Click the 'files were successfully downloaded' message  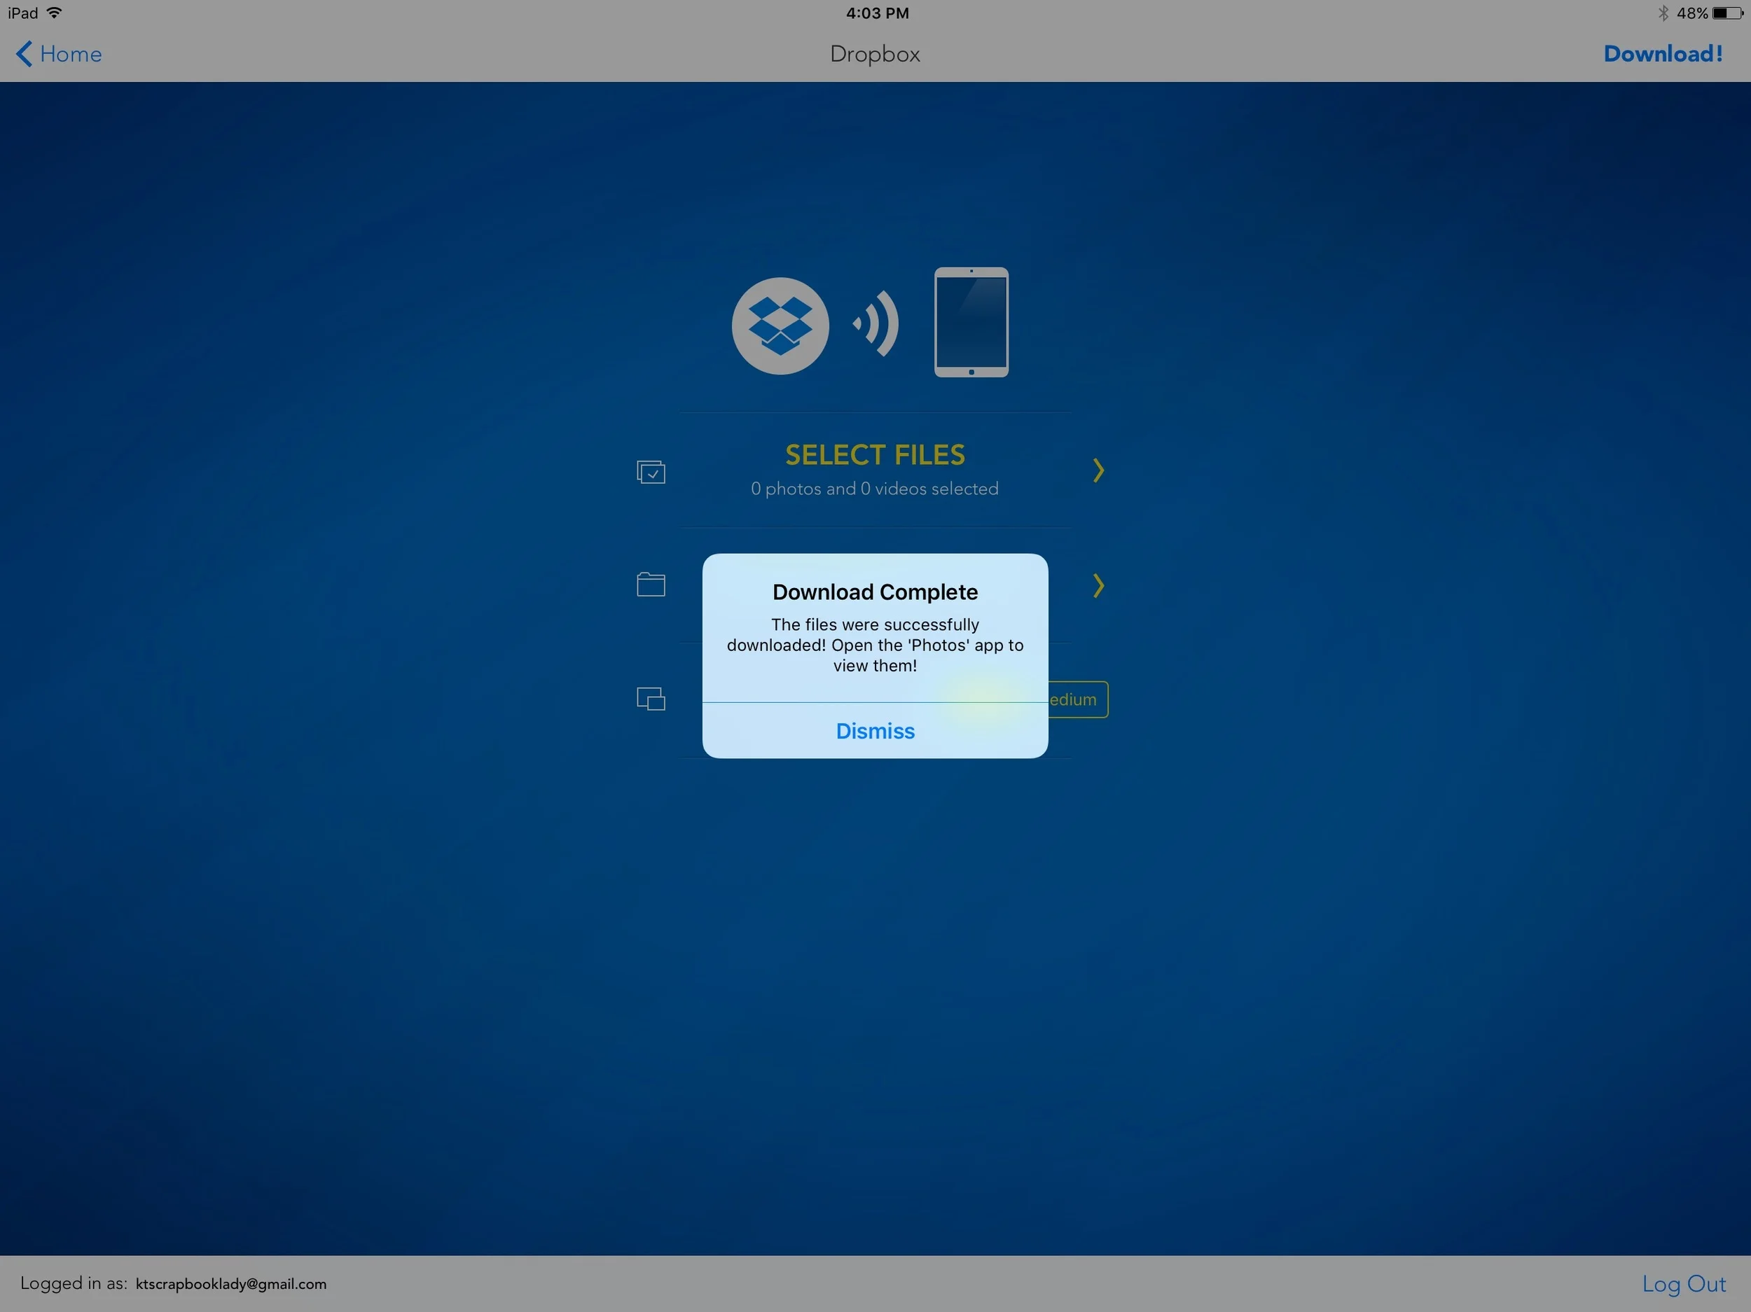point(875,645)
